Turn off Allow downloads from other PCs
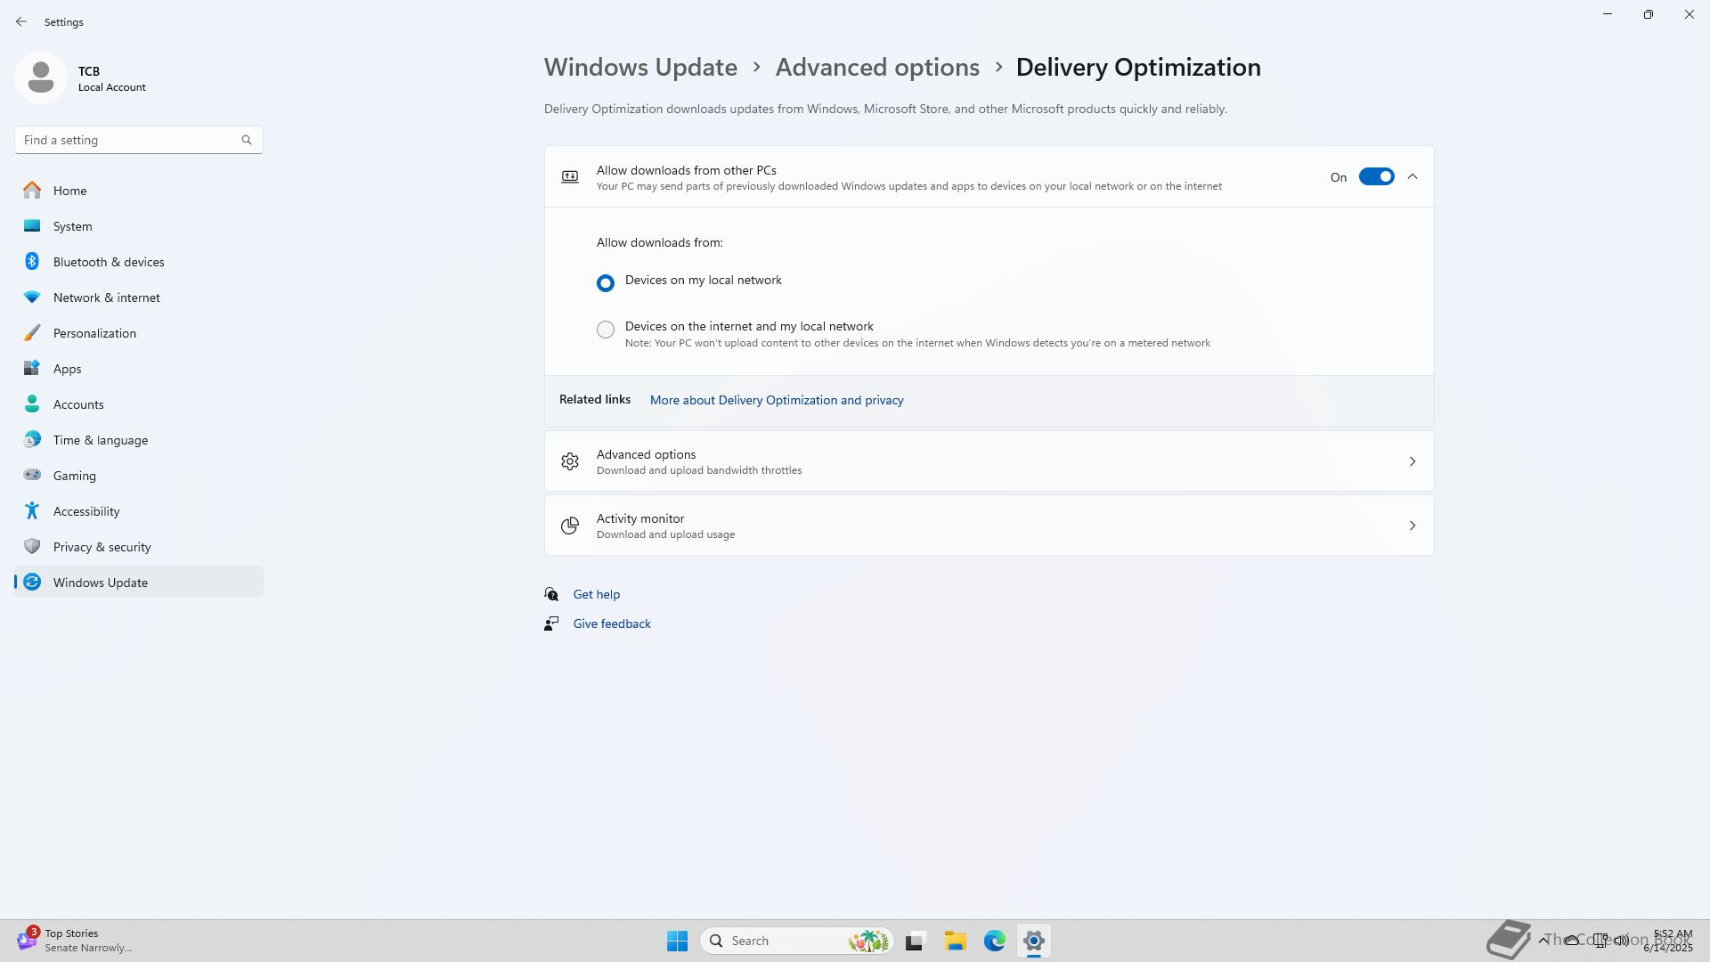Image resolution: width=1710 pixels, height=962 pixels. point(1376,177)
